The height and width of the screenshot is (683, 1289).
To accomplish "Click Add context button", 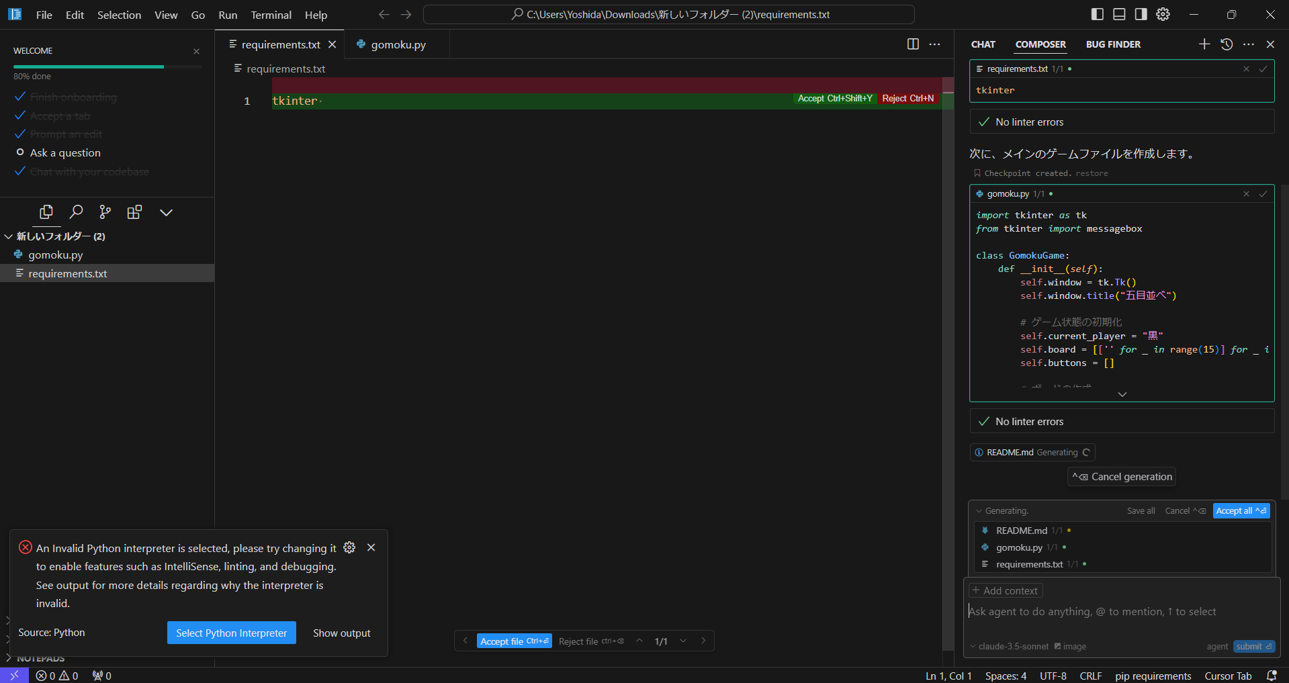I will click(x=1006, y=591).
